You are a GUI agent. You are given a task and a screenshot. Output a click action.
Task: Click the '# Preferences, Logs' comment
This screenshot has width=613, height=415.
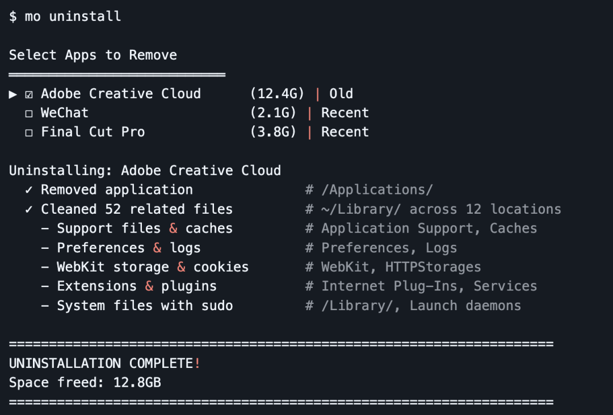coord(381,248)
